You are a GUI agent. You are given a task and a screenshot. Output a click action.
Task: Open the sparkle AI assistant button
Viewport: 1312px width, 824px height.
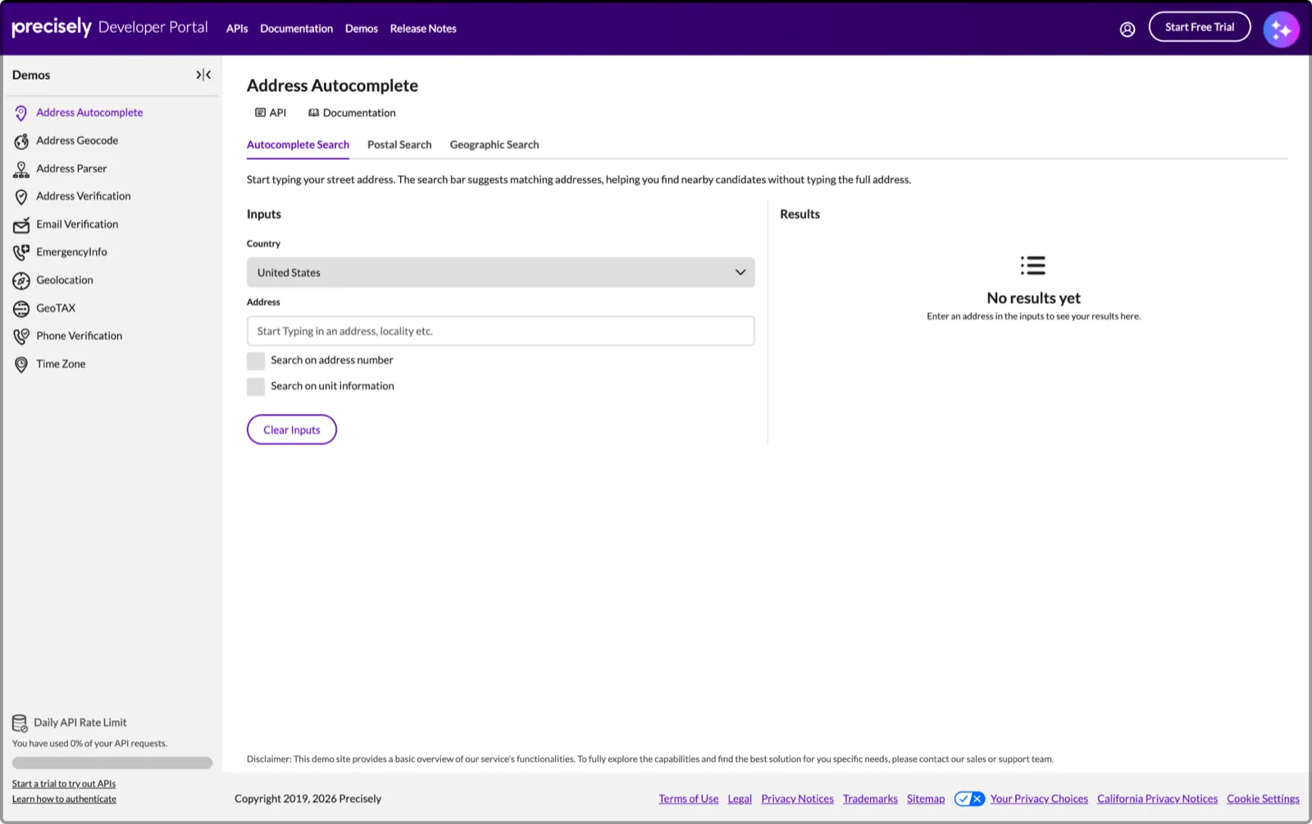[x=1281, y=30]
